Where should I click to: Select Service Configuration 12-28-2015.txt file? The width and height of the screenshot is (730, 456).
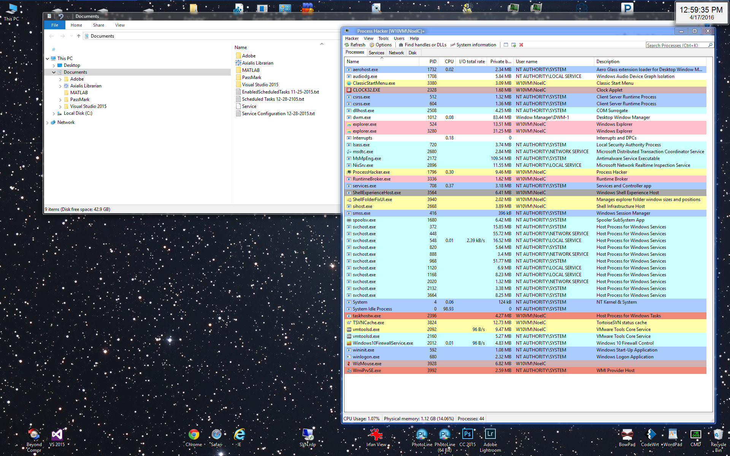(x=275, y=114)
